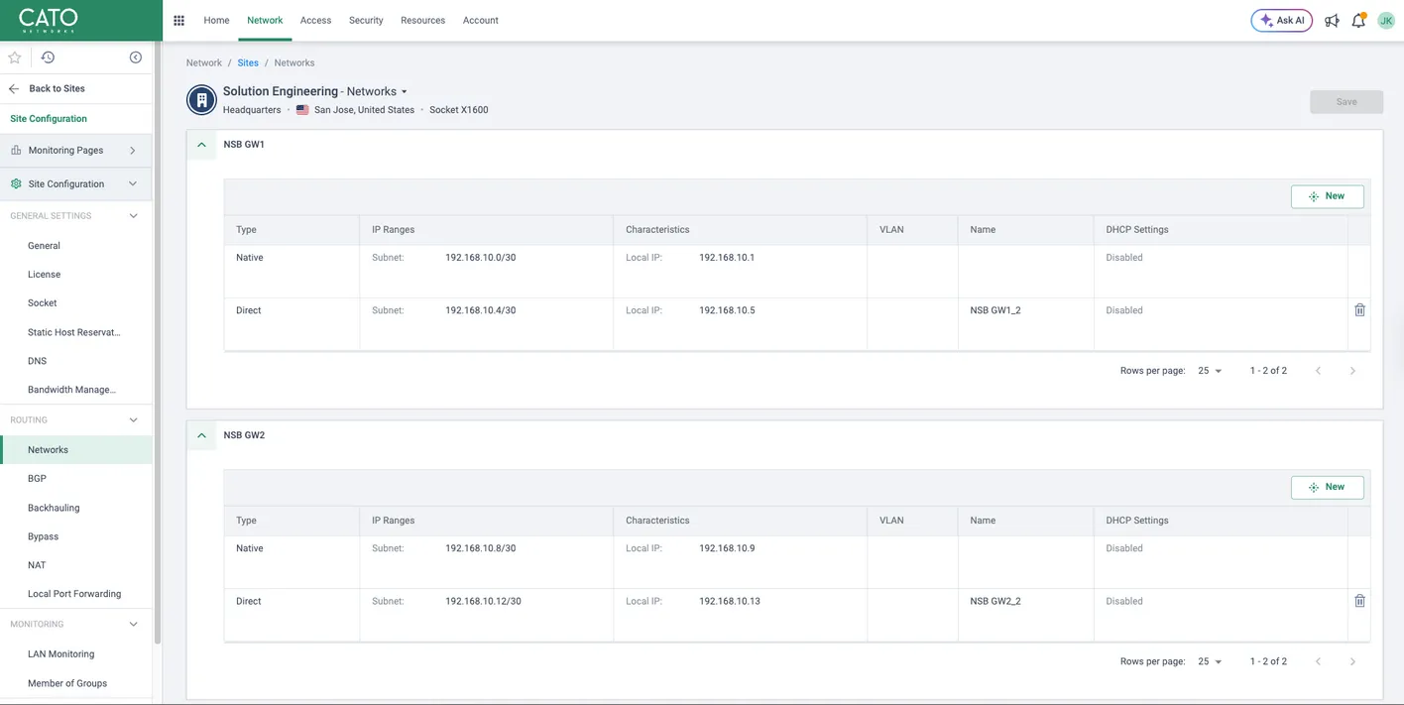Viewport: 1404px width, 705px height.
Task: Open the history clock icon in sidebar
Action: click(48, 58)
